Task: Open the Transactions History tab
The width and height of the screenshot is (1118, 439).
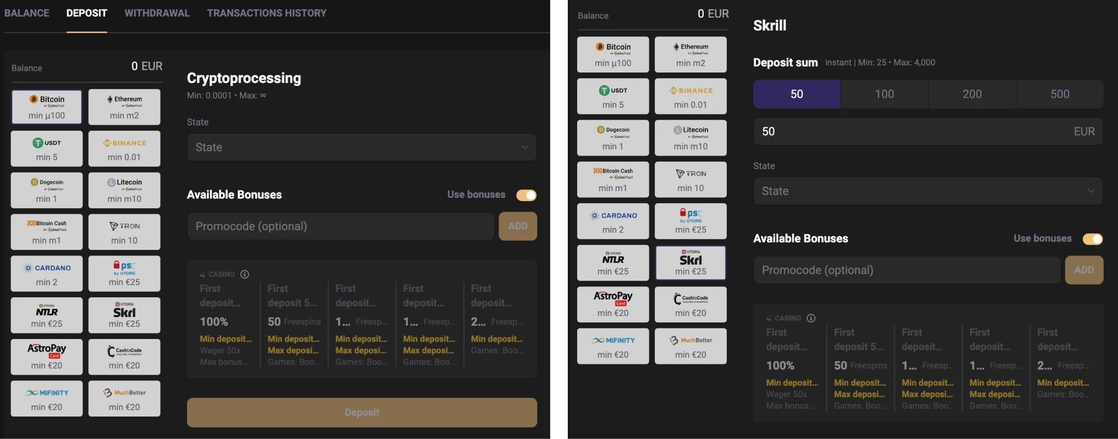Action: 266,13
